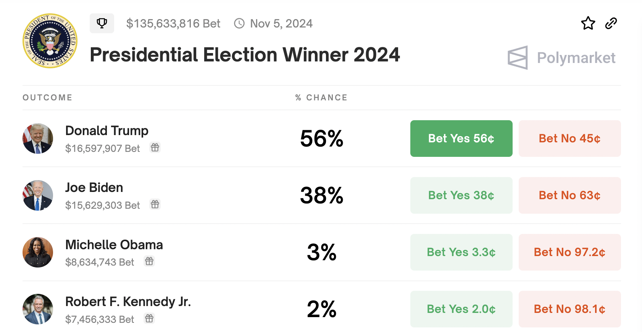Bet Yes 2.0¢ on Kennedy Jr.
642x332 pixels.
click(x=461, y=309)
